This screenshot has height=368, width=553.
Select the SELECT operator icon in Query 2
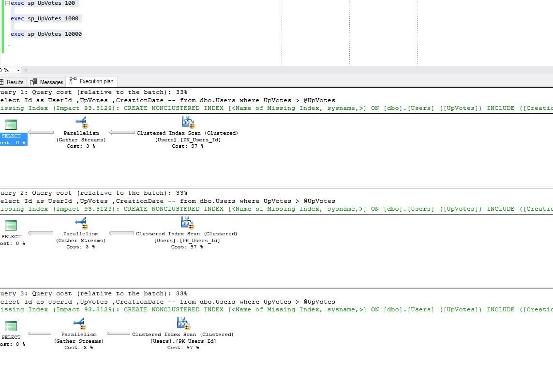tap(11, 225)
